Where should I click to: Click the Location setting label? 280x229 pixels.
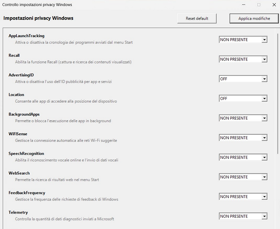(16, 95)
